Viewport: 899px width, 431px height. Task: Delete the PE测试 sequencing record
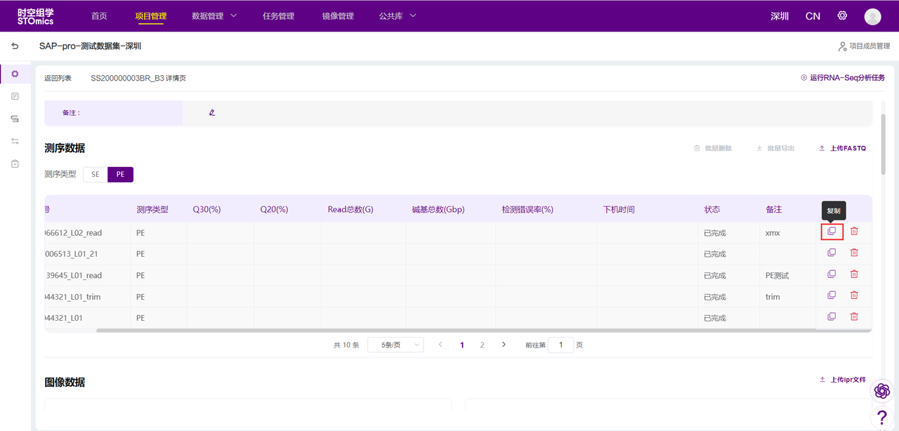(854, 274)
